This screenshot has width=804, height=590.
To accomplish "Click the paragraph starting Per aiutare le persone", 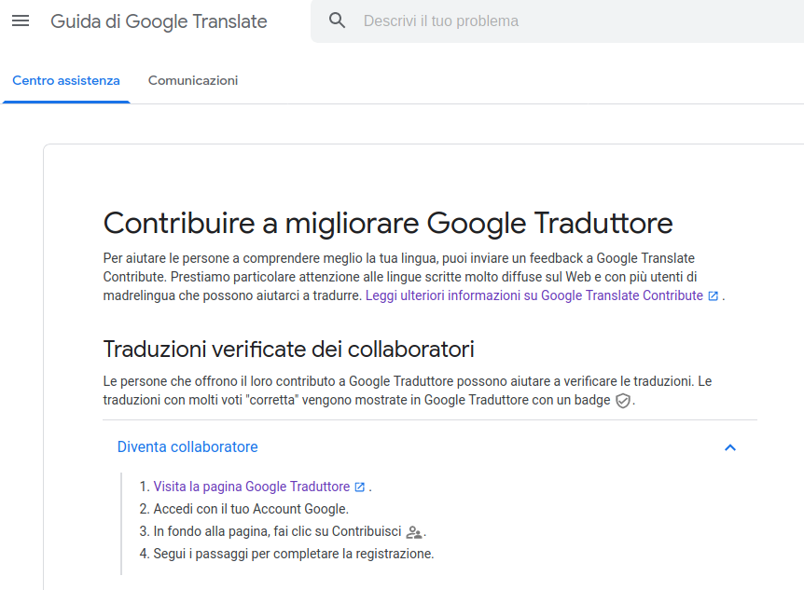I will [414, 277].
